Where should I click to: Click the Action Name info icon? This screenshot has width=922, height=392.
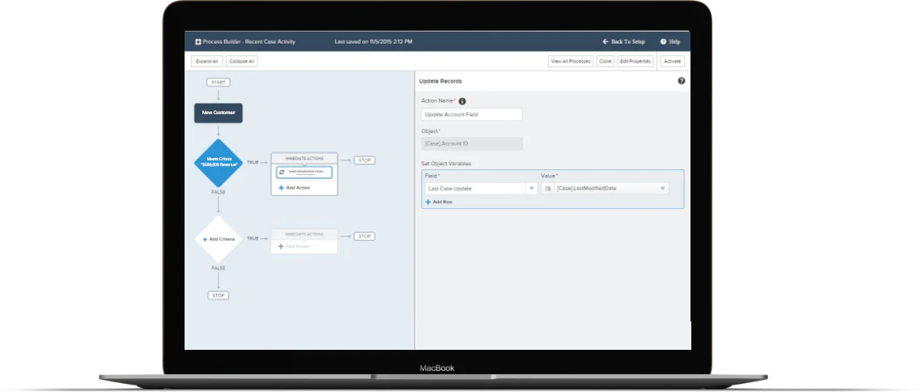(x=462, y=101)
